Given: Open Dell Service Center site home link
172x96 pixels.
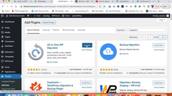Looking at the screenshot, I should click(15, 16).
